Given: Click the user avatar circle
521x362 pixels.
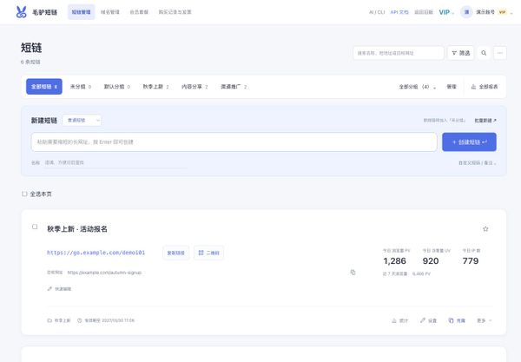Looking at the screenshot, I should pyautogui.click(x=466, y=12).
